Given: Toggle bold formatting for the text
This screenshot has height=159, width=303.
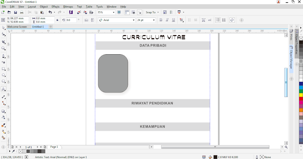Looking at the screenshot, I should click(x=161, y=20).
